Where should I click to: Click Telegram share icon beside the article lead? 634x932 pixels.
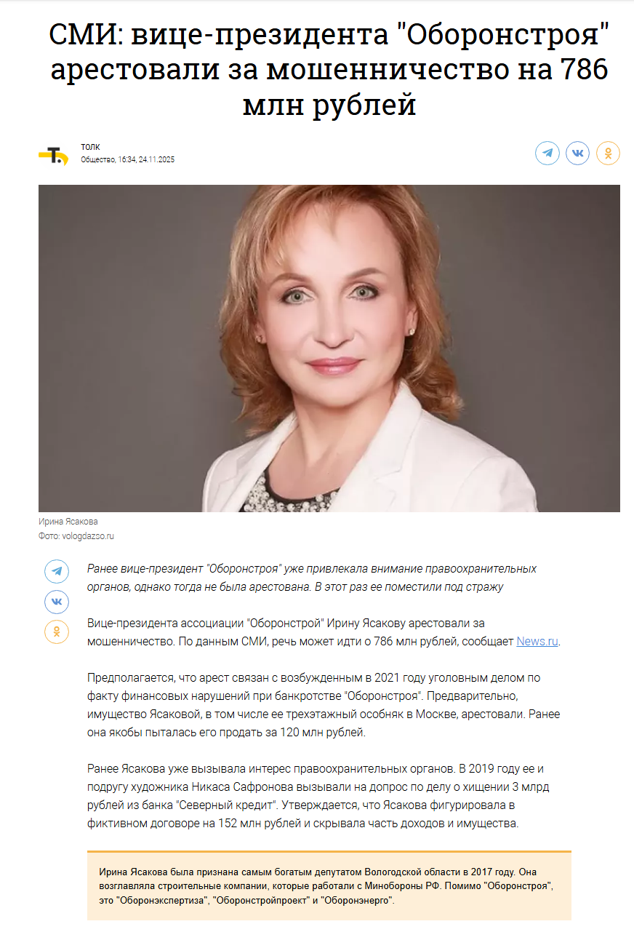(57, 571)
